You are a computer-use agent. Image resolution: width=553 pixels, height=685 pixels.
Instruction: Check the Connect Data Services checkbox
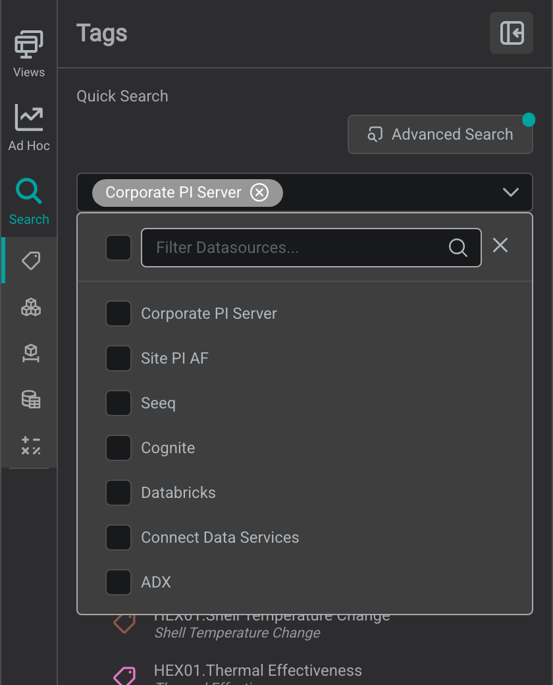(x=118, y=537)
